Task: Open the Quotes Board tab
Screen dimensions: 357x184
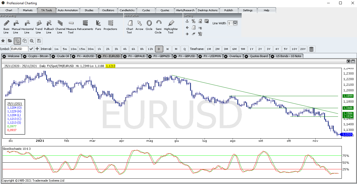Action: 256,56
